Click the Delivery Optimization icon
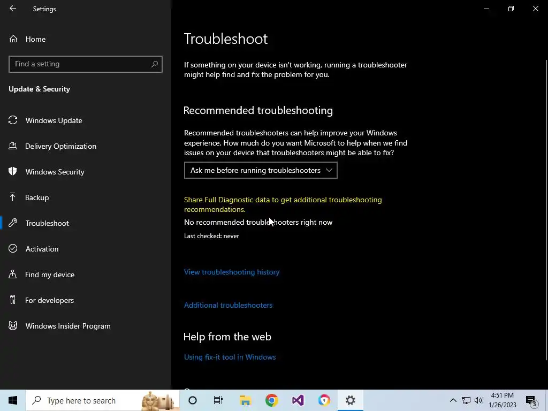 pos(13,146)
